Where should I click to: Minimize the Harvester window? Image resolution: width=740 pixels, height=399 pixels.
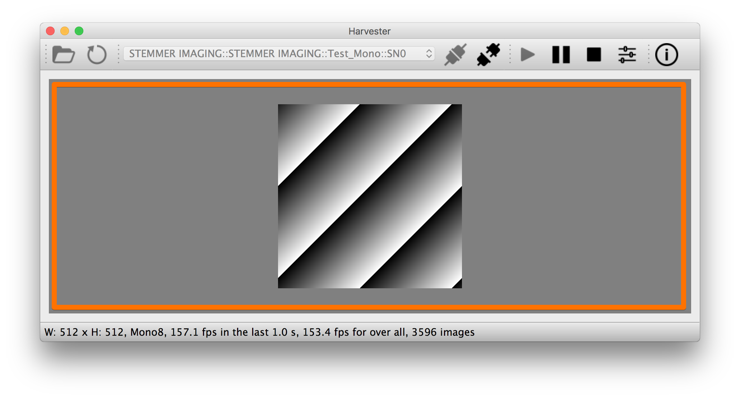click(x=65, y=31)
